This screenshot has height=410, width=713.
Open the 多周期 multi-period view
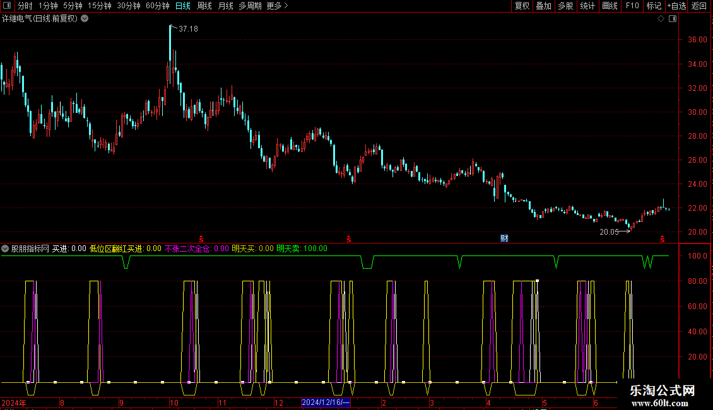(250, 6)
